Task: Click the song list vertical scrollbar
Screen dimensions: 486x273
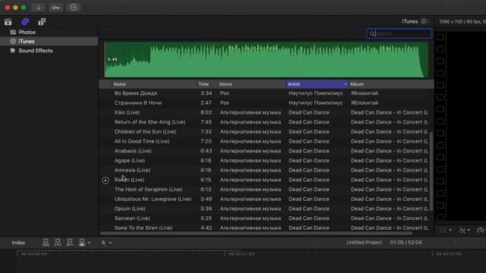Action: tap(431, 172)
